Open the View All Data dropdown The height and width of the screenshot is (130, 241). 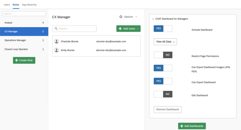(165, 42)
